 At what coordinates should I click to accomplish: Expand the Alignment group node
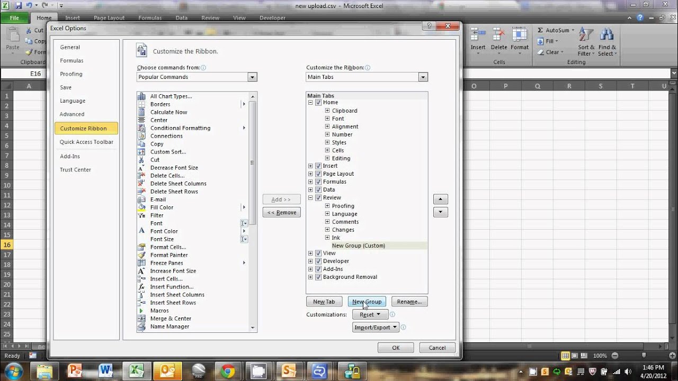(x=327, y=126)
